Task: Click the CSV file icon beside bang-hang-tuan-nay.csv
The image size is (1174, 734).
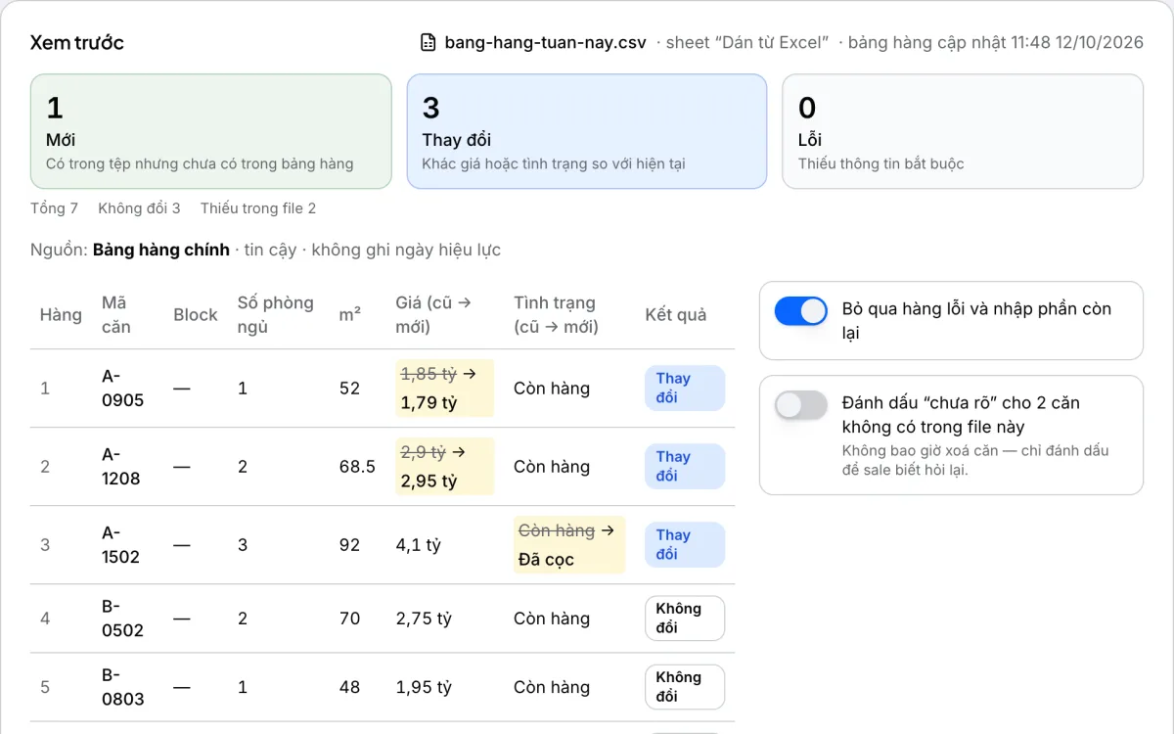Action: tap(428, 42)
